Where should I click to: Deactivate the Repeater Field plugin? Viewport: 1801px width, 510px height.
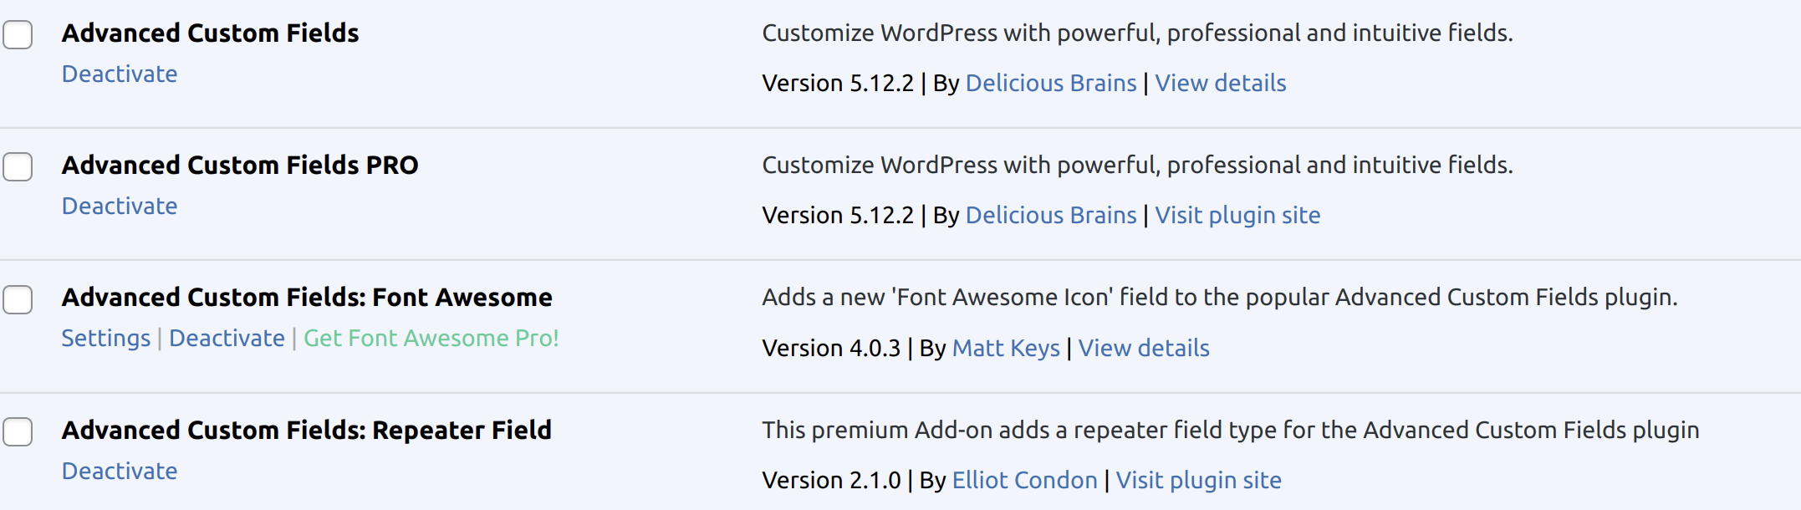tap(119, 471)
